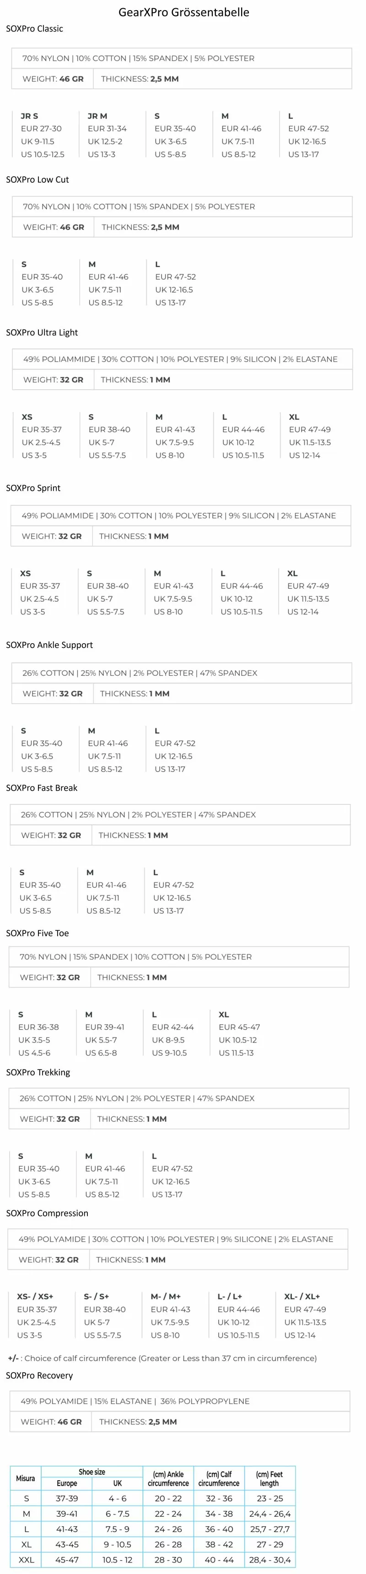The width and height of the screenshot is (366, 1574).
Task: Select the SOXPro Five Toe heading
Action: pyautogui.click(x=37, y=933)
